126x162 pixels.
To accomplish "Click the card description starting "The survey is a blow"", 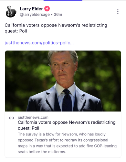I will coord(67,143).
